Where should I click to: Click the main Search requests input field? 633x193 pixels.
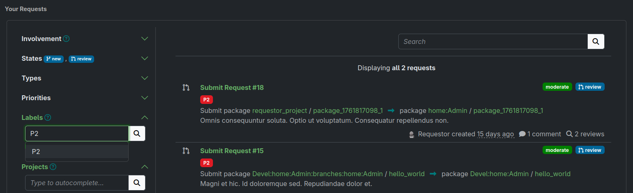click(492, 41)
